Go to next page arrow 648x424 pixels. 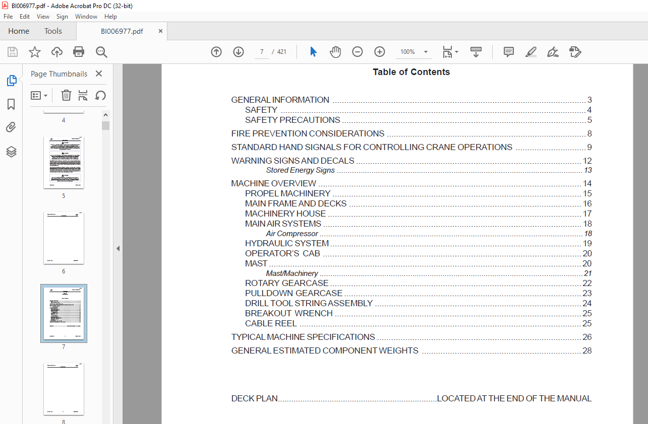[239, 52]
